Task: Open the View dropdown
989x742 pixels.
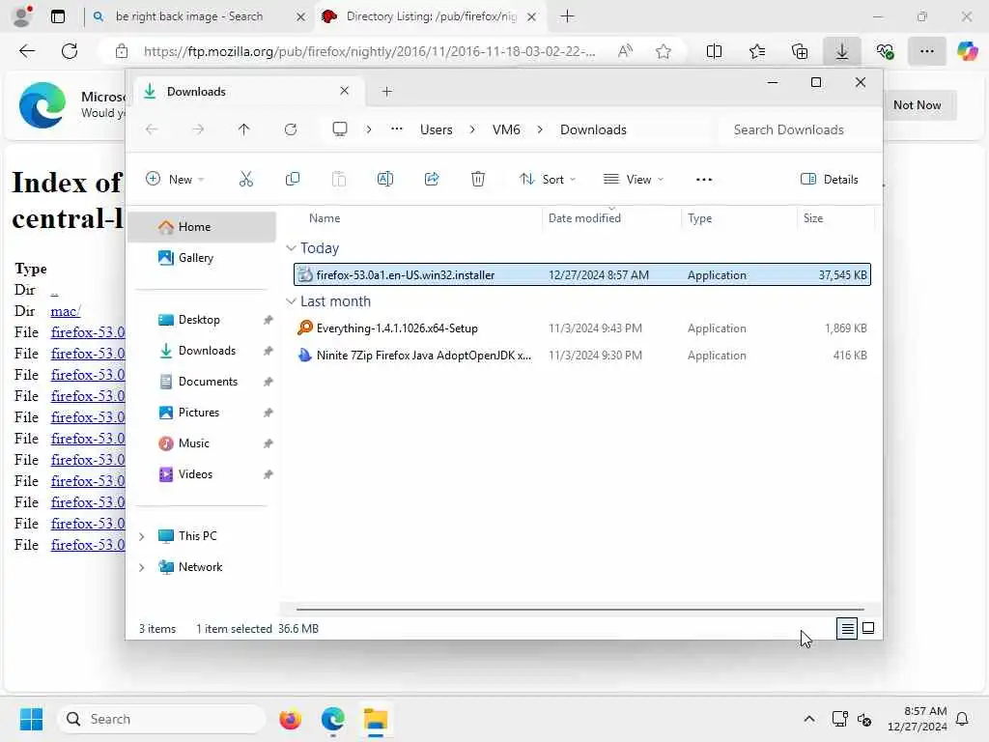Action: coord(634,179)
